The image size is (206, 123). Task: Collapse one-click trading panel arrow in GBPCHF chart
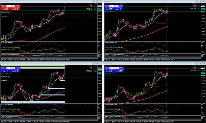(x=1, y=4)
